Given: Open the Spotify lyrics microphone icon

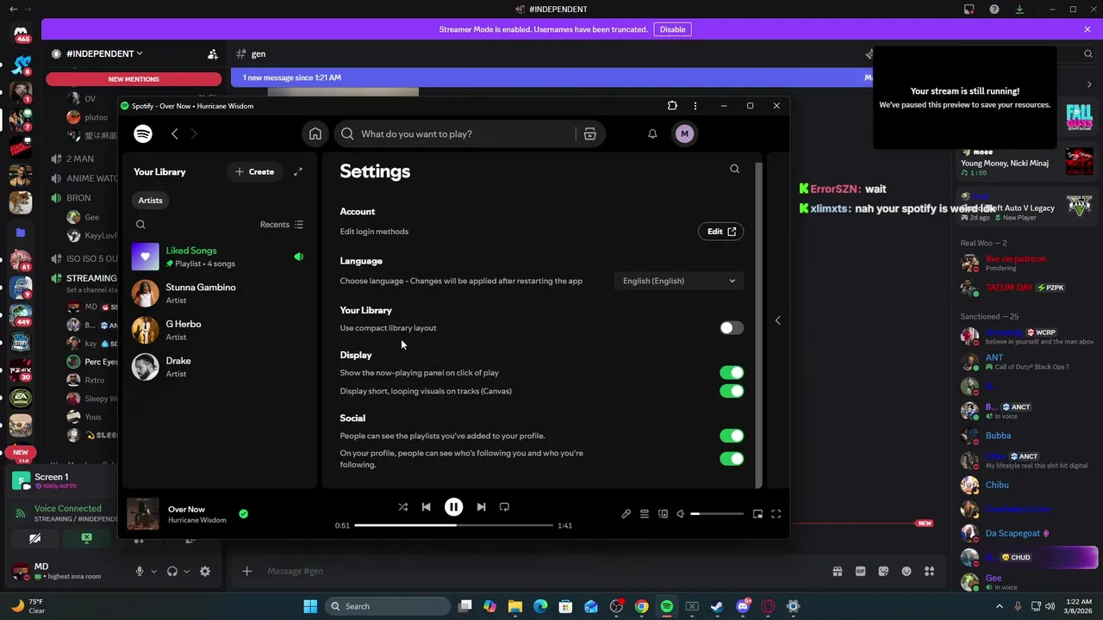Looking at the screenshot, I should click(626, 514).
